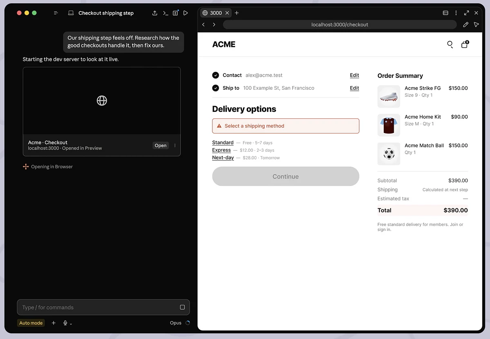This screenshot has width=490, height=339.
Task: Toggle the sidebar list icon
Action: pos(56,13)
